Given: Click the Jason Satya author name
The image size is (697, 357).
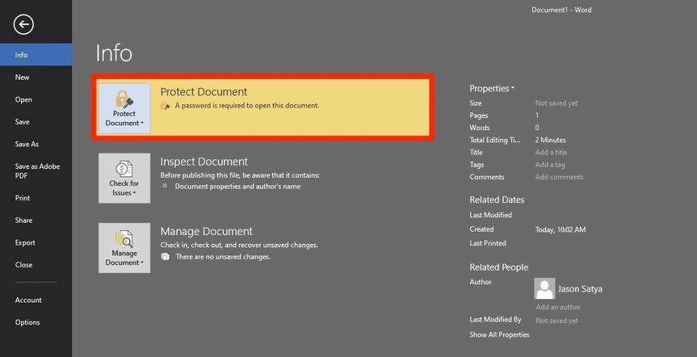Looking at the screenshot, I should click(x=580, y=289).
